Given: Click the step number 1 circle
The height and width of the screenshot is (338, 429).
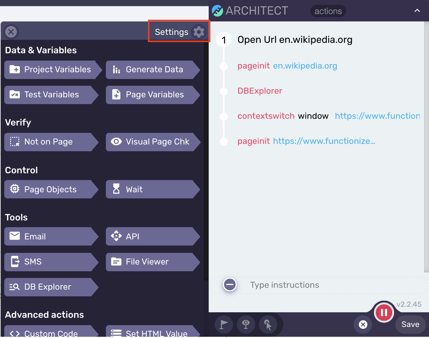Looking at the screenshot, I should (x=224, y=40).
